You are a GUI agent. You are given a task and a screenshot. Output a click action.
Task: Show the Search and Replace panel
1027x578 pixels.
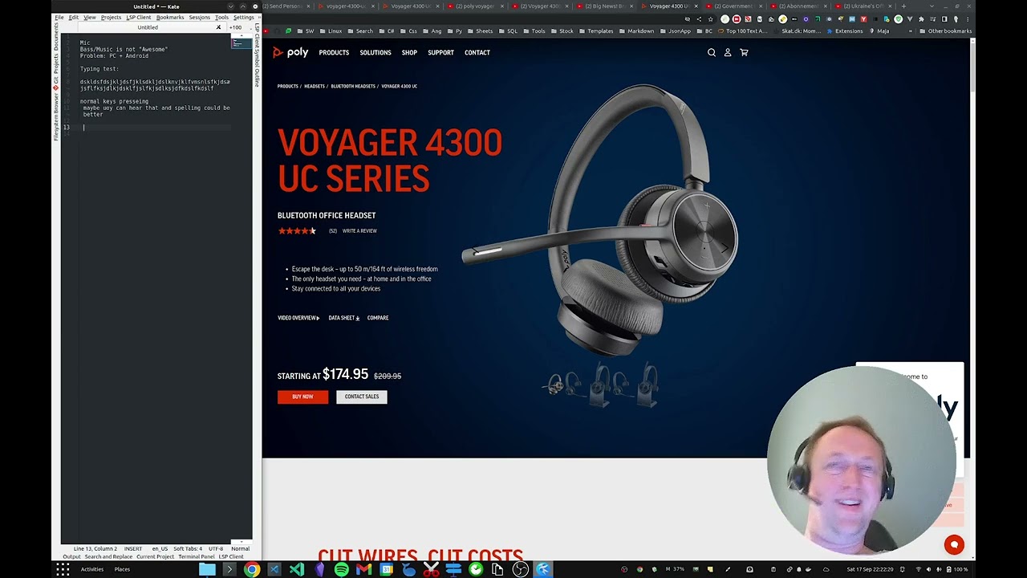pyautogui.click(x=108, y=556)
